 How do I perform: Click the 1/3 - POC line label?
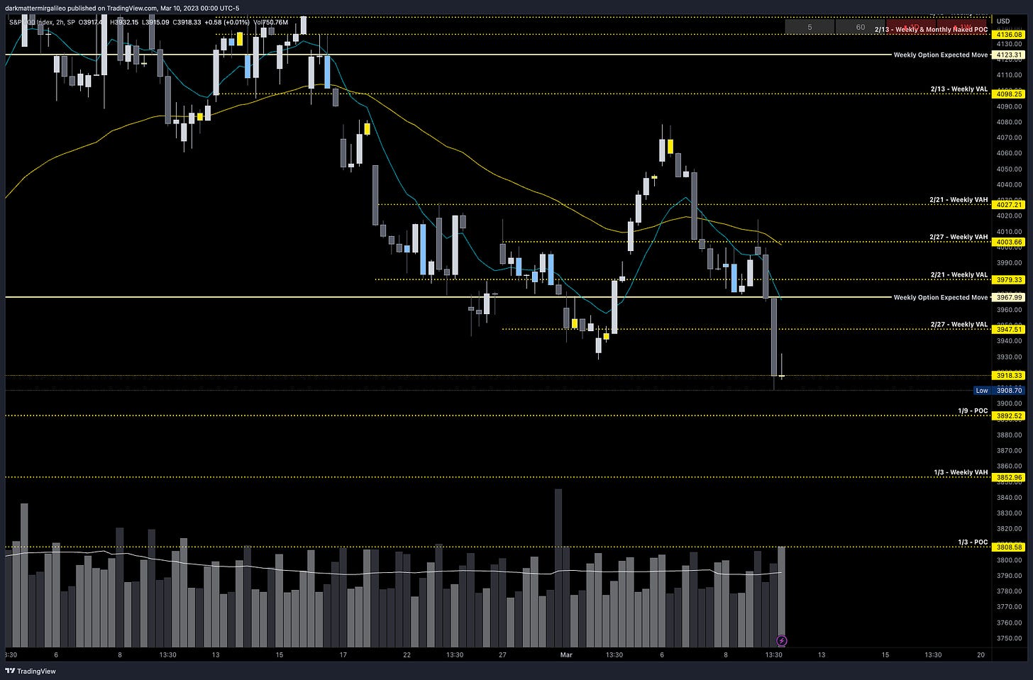point(973,542)
